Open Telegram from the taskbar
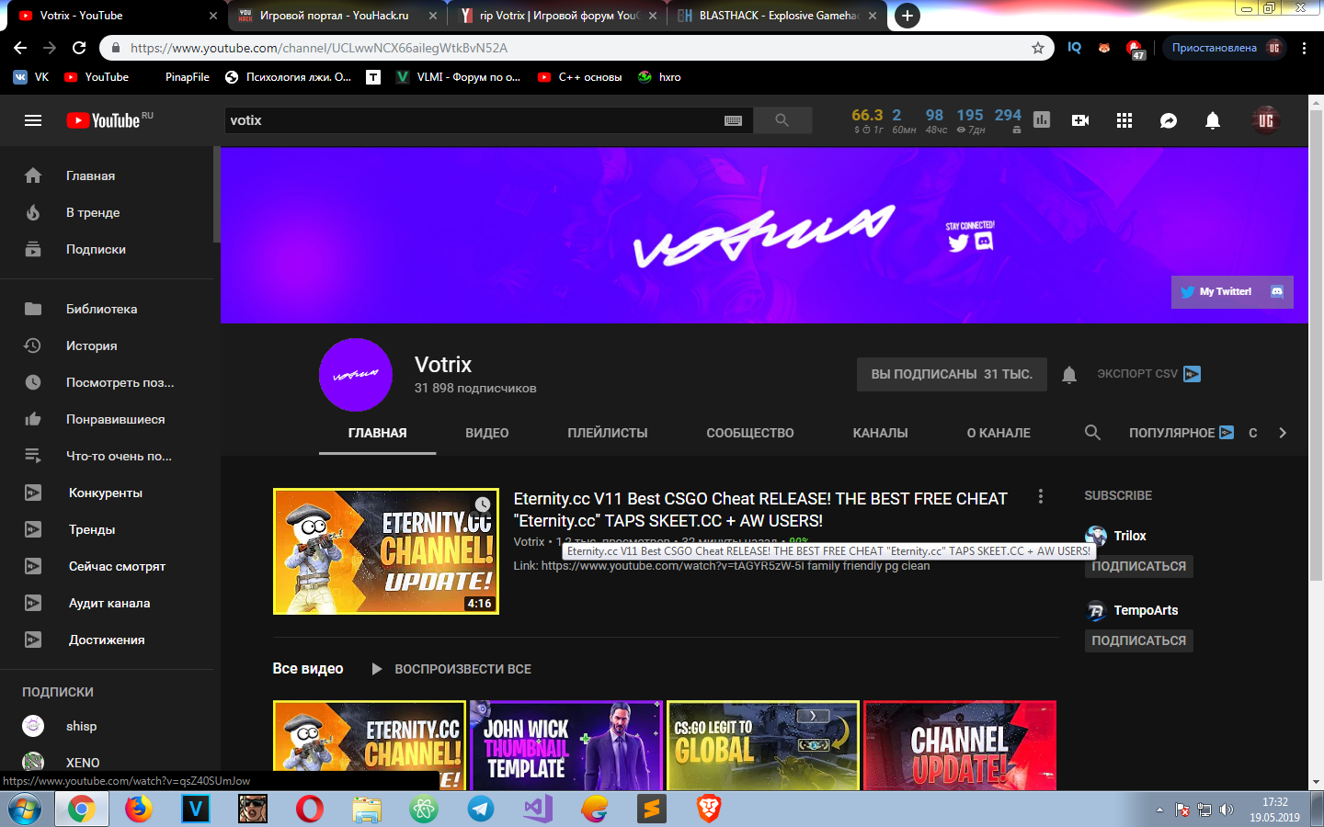 click(481, 809)
